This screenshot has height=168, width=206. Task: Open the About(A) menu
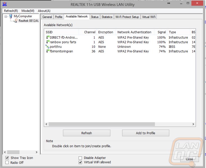tap(44, 11)
